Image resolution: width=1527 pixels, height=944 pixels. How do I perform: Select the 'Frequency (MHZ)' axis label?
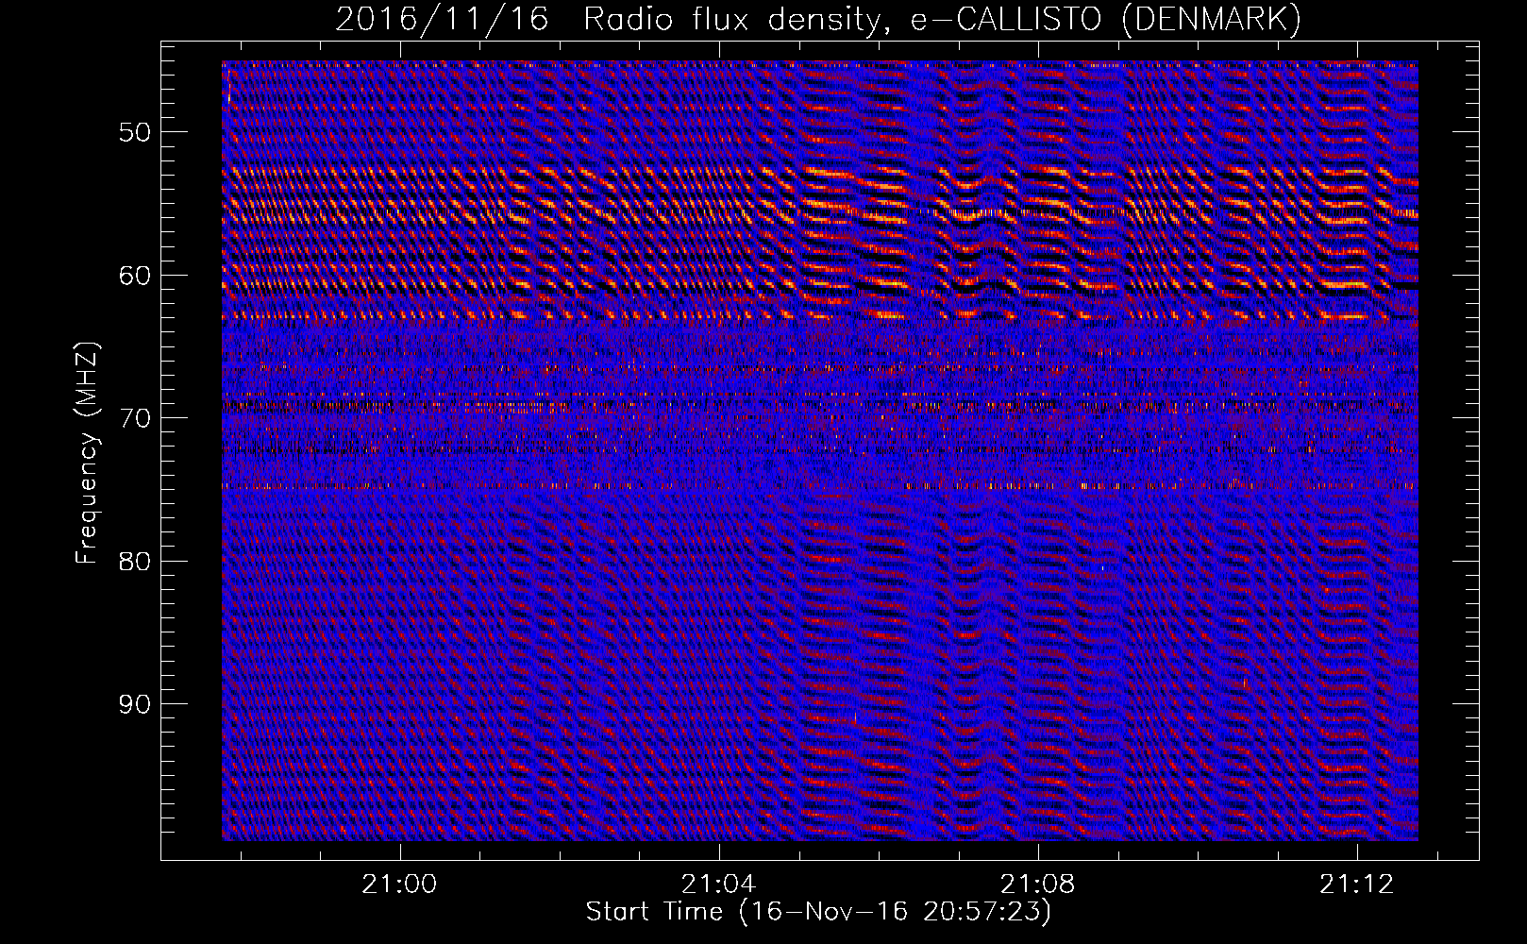point(87,453)
